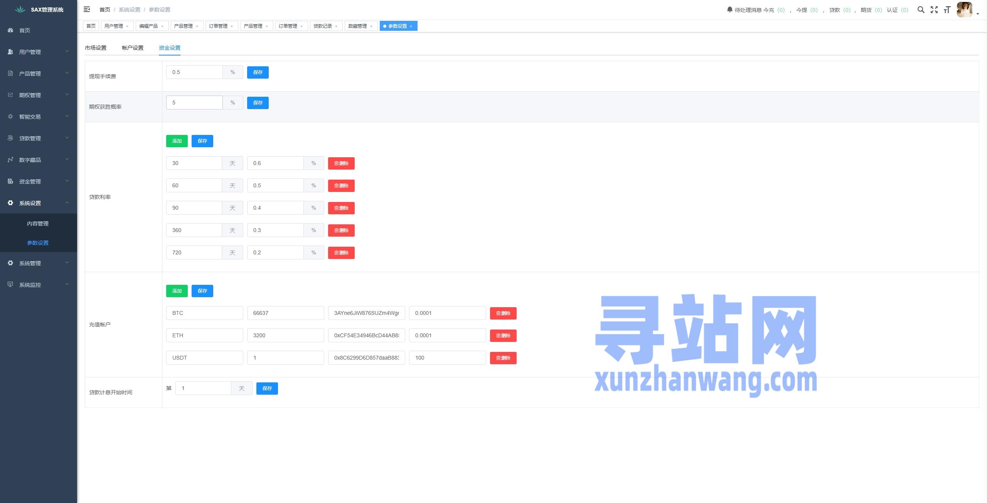
Task: Open 内容管理 submenu item
Action: [x=38, y=224]
